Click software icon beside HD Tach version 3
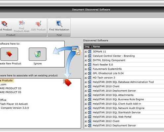The image size is (164, 132). (x=89, y=78)
